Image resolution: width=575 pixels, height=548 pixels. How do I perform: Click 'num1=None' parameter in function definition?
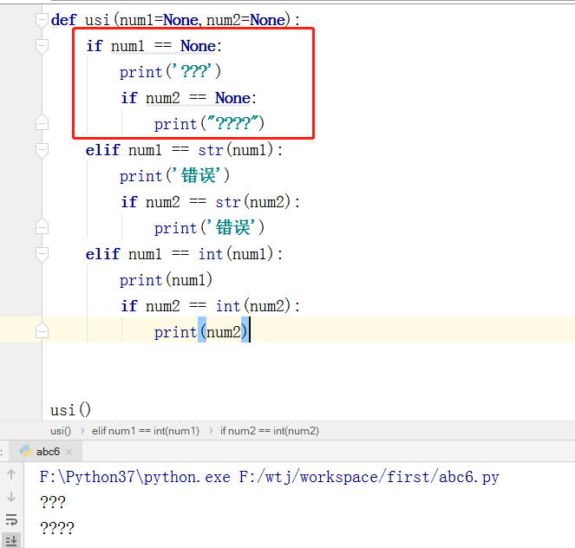159,20
